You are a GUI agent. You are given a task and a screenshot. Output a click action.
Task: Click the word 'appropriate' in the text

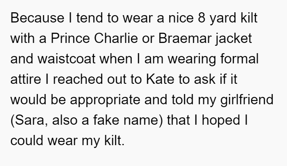coord(105,100)
